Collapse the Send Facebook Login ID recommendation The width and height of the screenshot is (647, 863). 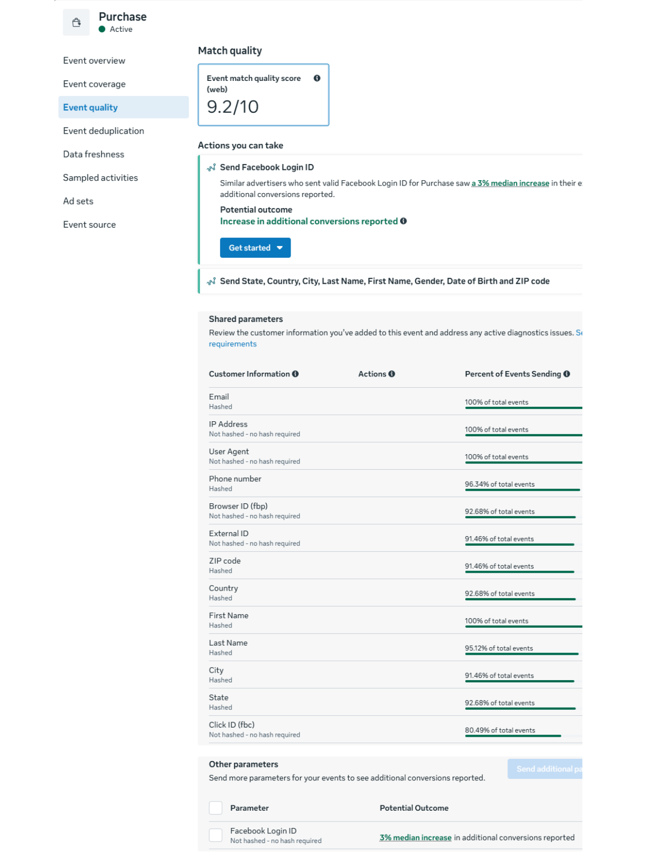267,168
